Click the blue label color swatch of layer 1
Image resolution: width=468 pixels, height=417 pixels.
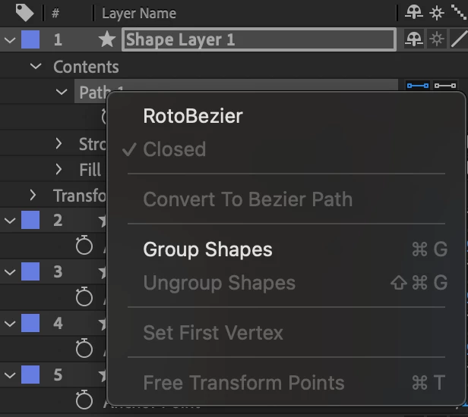tap(30, 40)
